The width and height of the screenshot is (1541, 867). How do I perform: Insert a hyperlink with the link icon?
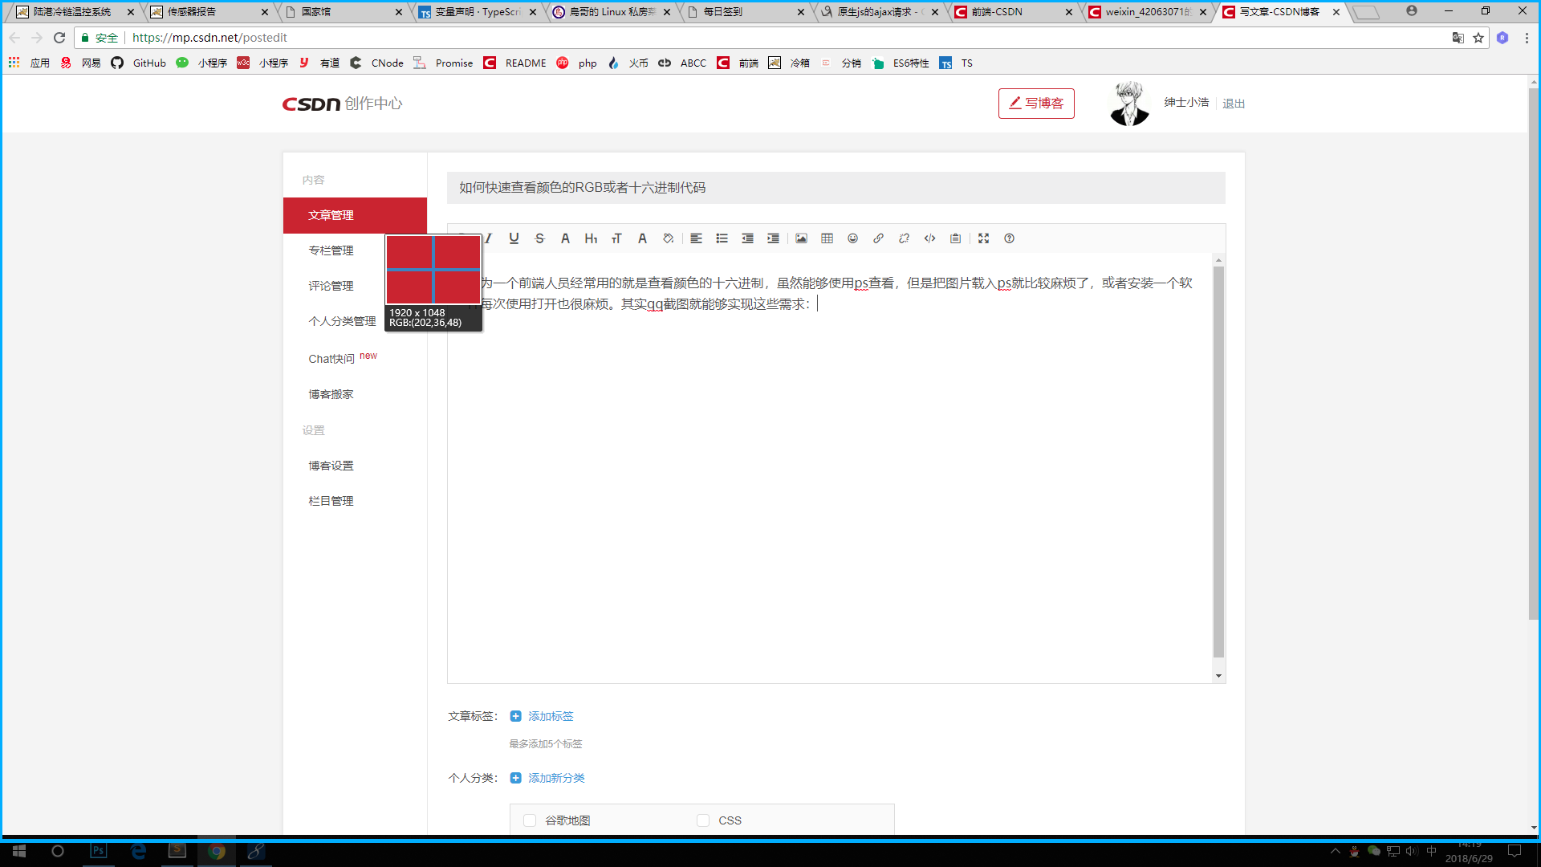[878, 238]
